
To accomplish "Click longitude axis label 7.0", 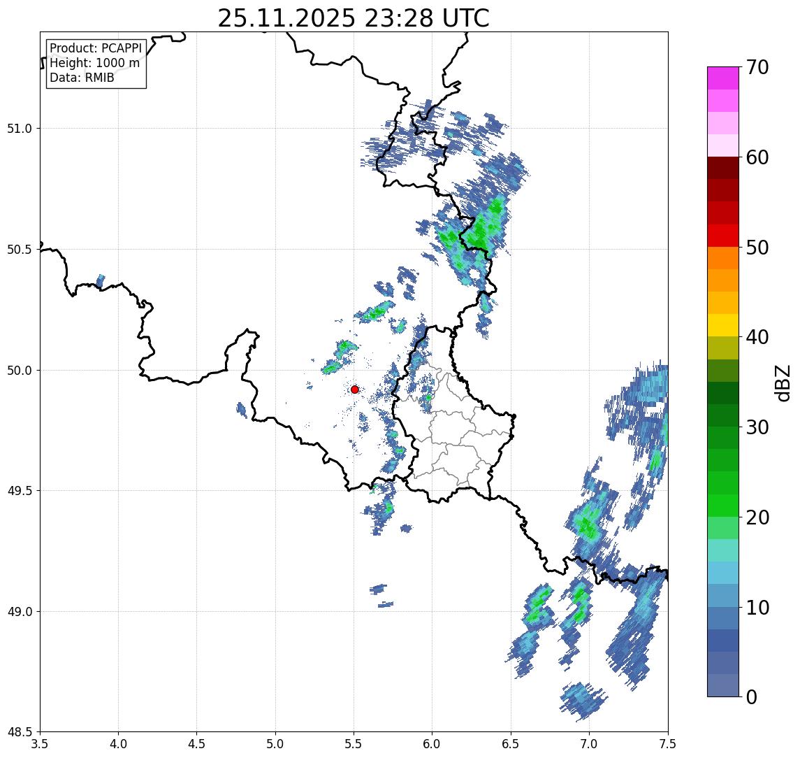I will (x=589, y=744).
